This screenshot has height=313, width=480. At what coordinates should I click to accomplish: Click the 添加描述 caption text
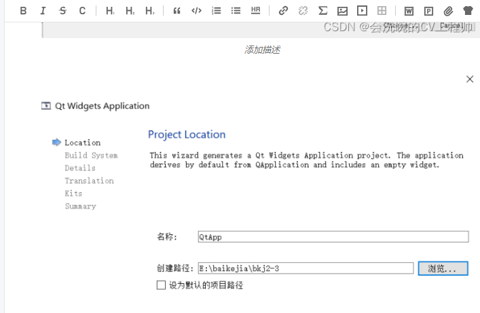click(262, 50)
